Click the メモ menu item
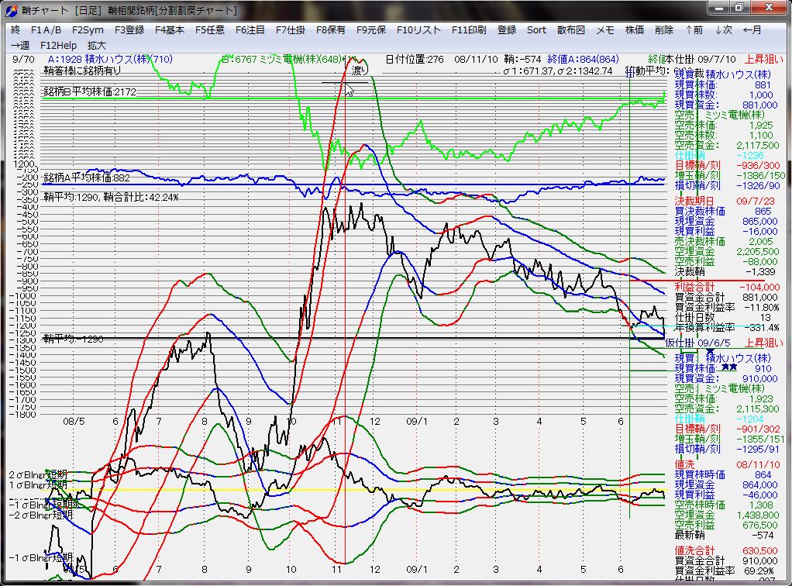Image resolution: width=792 pixels, height=586 pixels. (x=605, y=29)
